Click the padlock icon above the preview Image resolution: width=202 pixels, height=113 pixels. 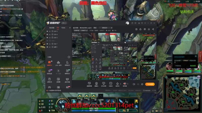click(140, 29)
